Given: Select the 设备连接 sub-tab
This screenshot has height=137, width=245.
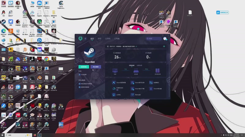Looking at the screenshot, I should 132,65.
